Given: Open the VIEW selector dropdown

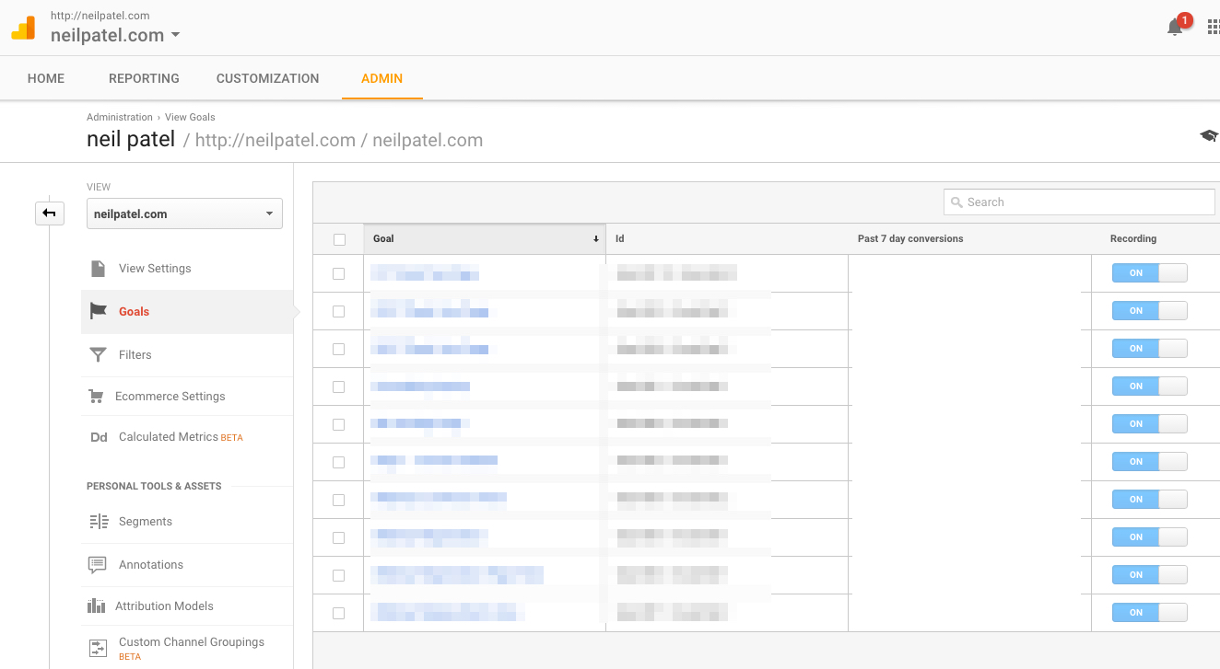Looking at the screenshot, I should pyautogui.click(x=184, y=214).
